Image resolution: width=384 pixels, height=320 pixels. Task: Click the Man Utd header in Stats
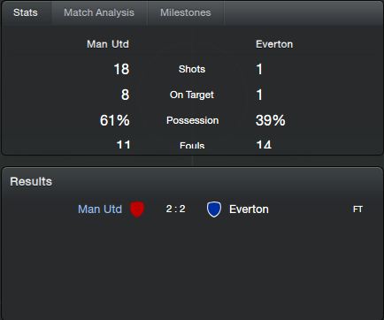coord(108,44)
